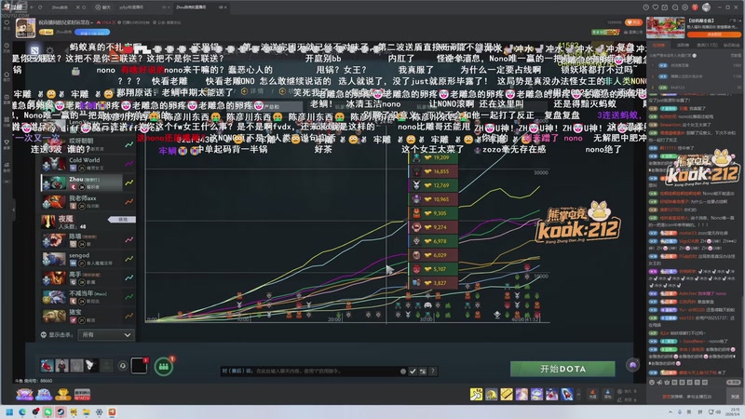745x419 pixels.
Task: Click the purple mascot floating icon
Action: click(x=633, y=365)
